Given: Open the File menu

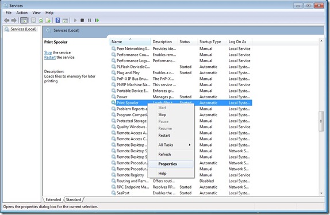Looking at the screenshot, I should [9, 13].
